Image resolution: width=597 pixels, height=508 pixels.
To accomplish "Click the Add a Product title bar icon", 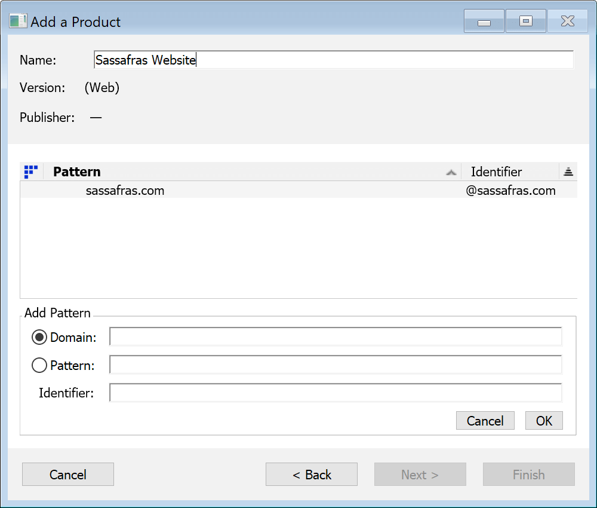I will tap(16, 20).
